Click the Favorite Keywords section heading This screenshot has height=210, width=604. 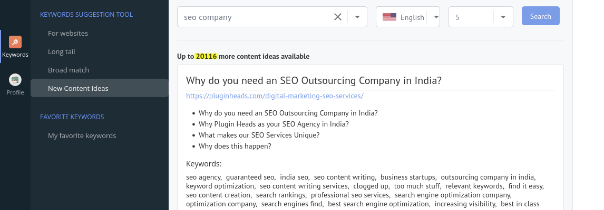tap(72, 117)
